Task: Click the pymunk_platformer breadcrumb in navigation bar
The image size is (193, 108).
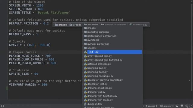Action: click(x=114, y=25)
